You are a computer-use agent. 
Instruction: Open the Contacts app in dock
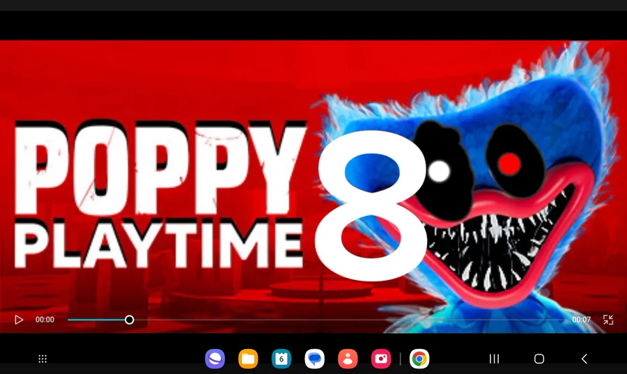[x=348, y=359]
